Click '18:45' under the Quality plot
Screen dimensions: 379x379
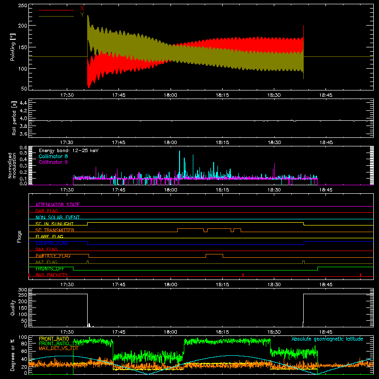[325, 332]
